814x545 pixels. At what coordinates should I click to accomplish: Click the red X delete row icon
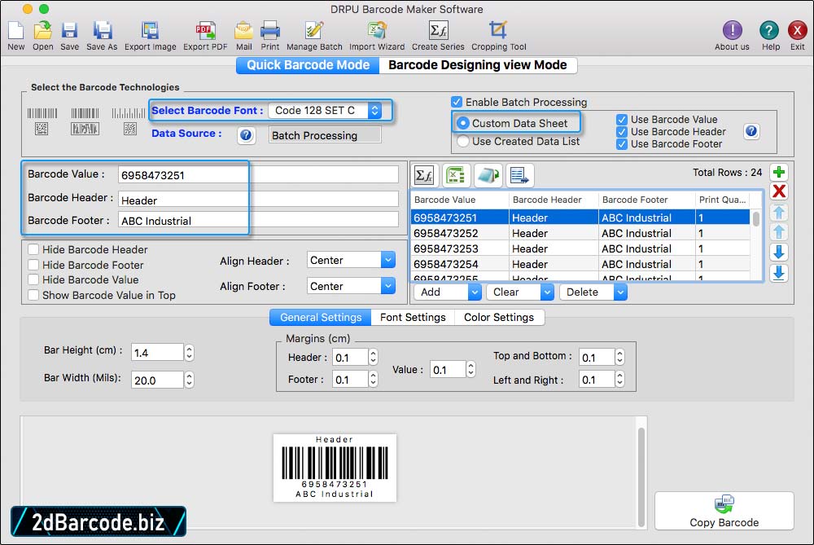coord(779,191)
